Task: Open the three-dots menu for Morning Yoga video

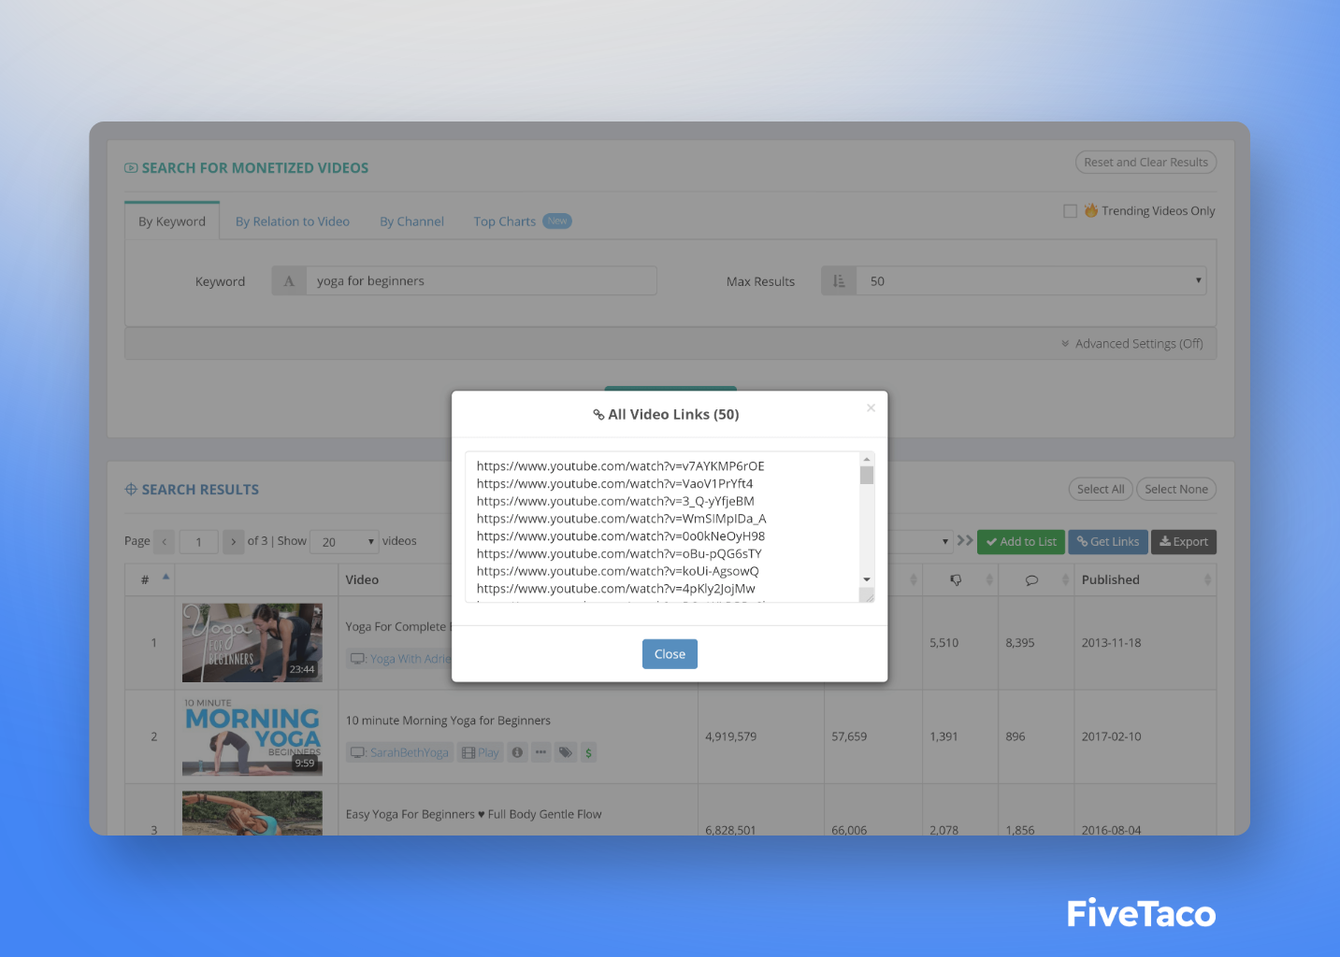Action: point(540,752)
